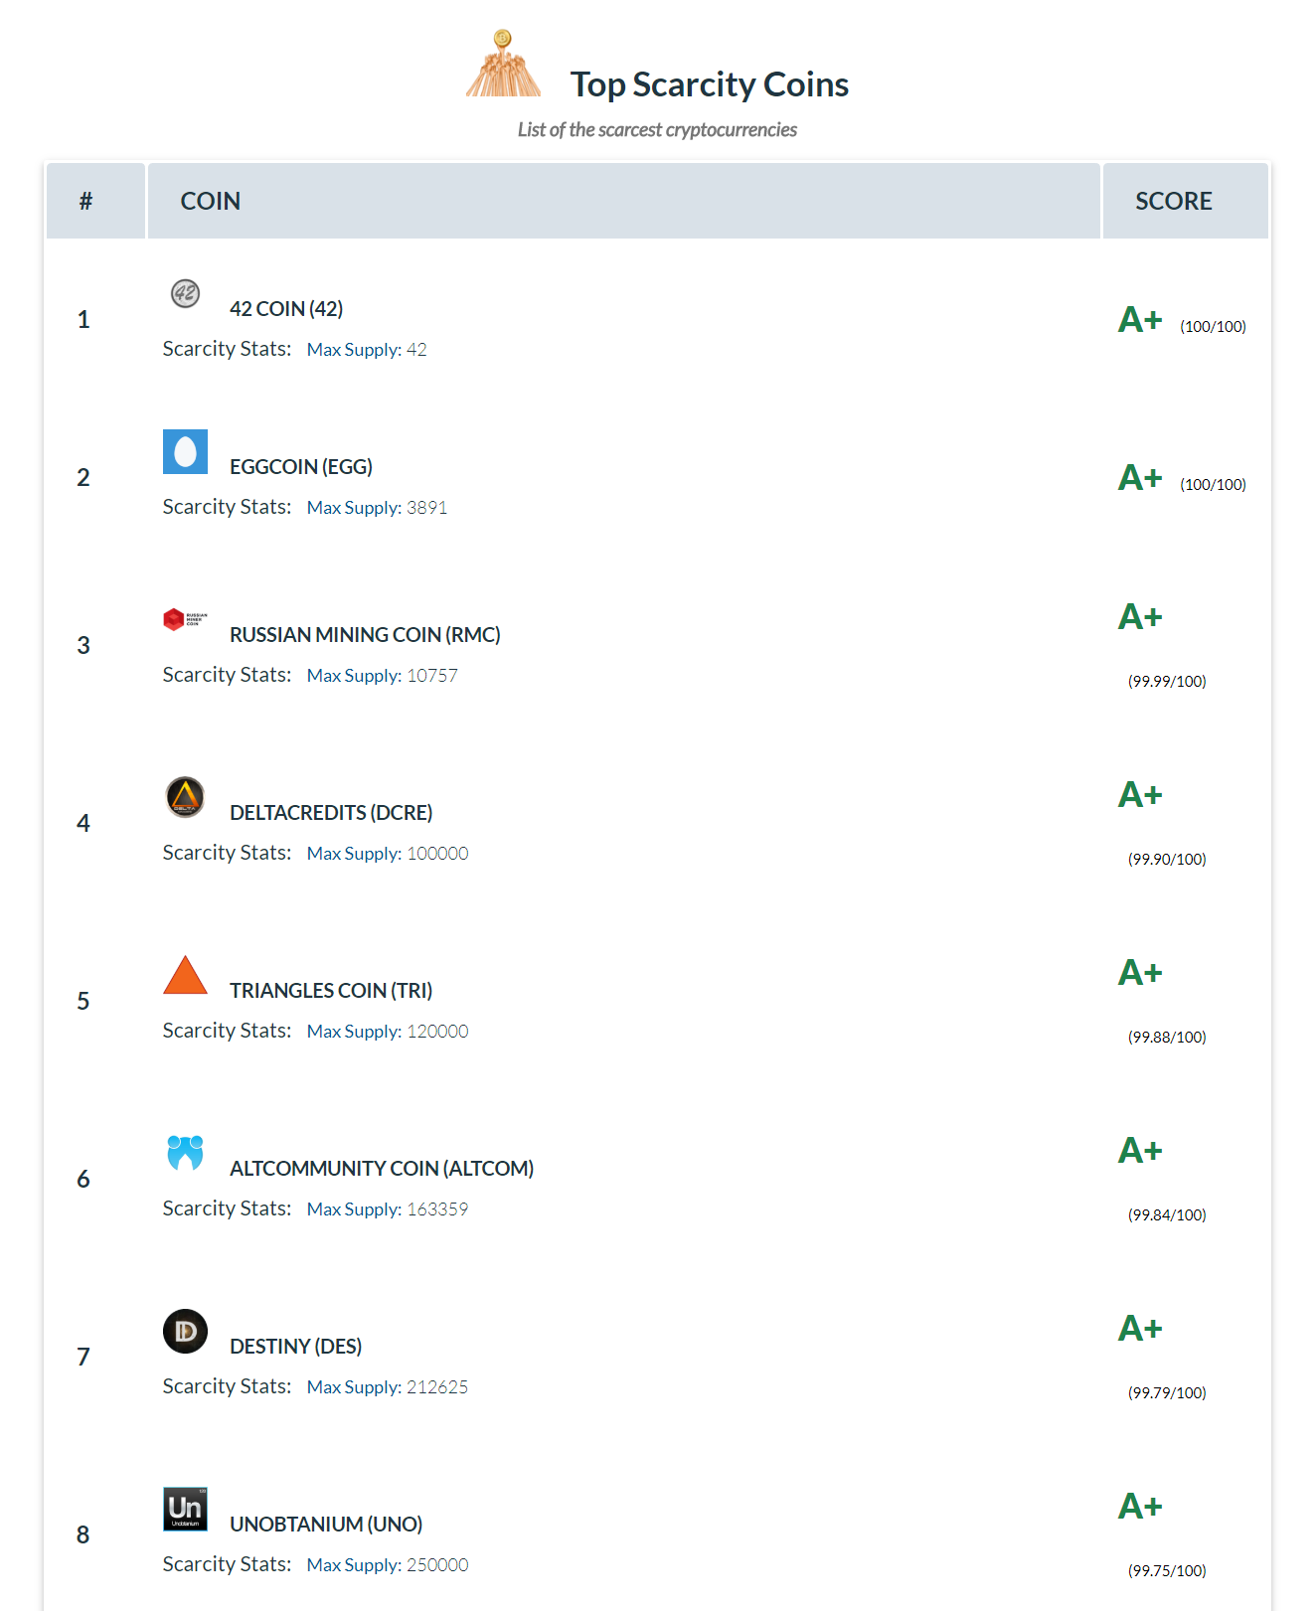Click the (99.99/100) score value
Screen dimensions: 1316x1611
click(x=1167, y=682)
